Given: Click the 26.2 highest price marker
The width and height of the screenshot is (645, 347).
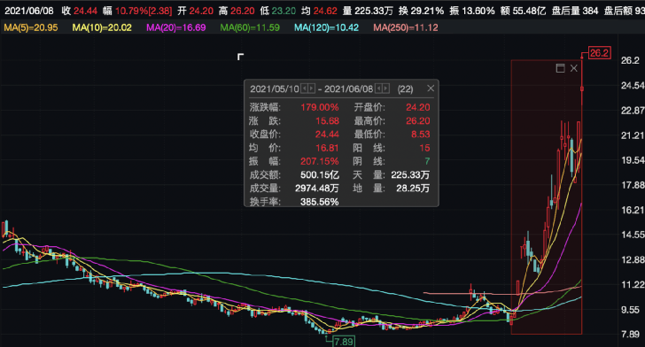Looking at the screenshot, I should click(x=599, y=53).
